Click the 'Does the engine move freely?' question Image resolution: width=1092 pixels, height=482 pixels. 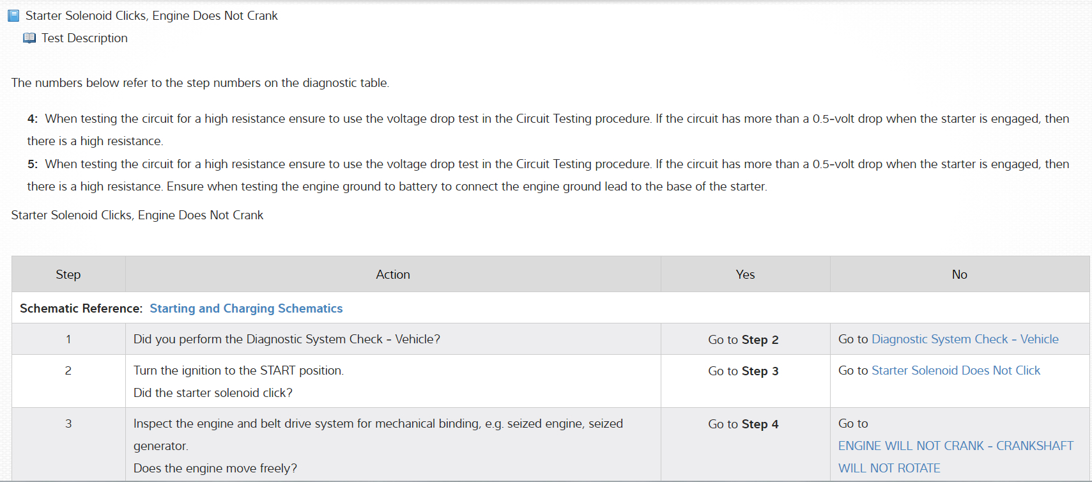click(215, 469)
